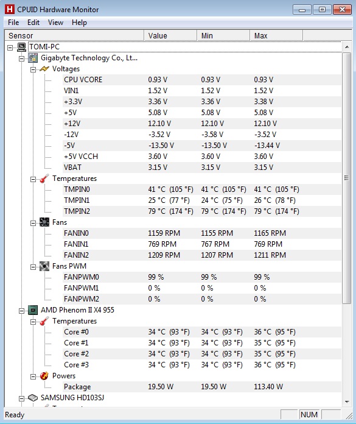Collapse the CPU Temperatures section
The height and width of the screenshot is (424, 356).
tap(33, 322)
